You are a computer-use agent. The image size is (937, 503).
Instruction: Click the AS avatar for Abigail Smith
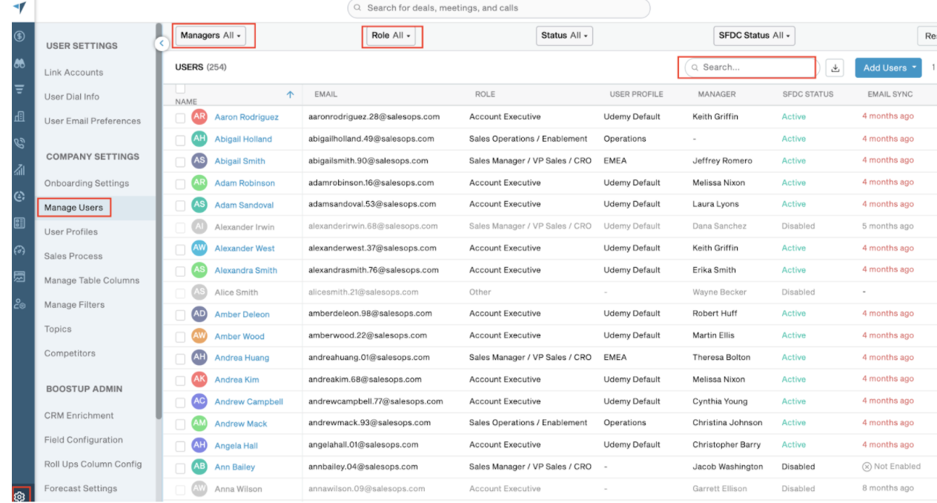coord(199,160)
